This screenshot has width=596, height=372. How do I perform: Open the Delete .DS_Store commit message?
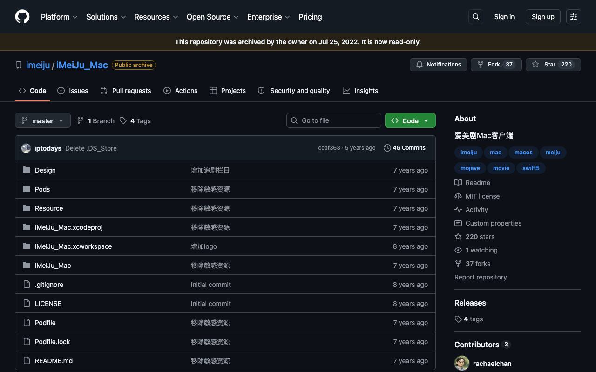click(91, 148)
